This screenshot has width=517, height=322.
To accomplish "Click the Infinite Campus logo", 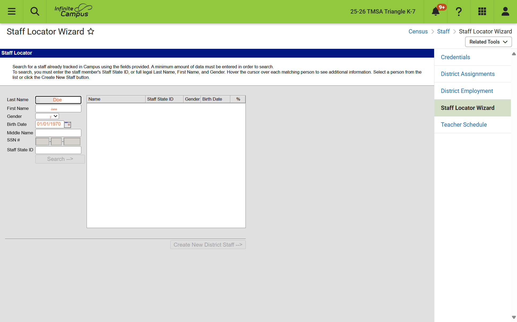I will [x=73, y=11].
